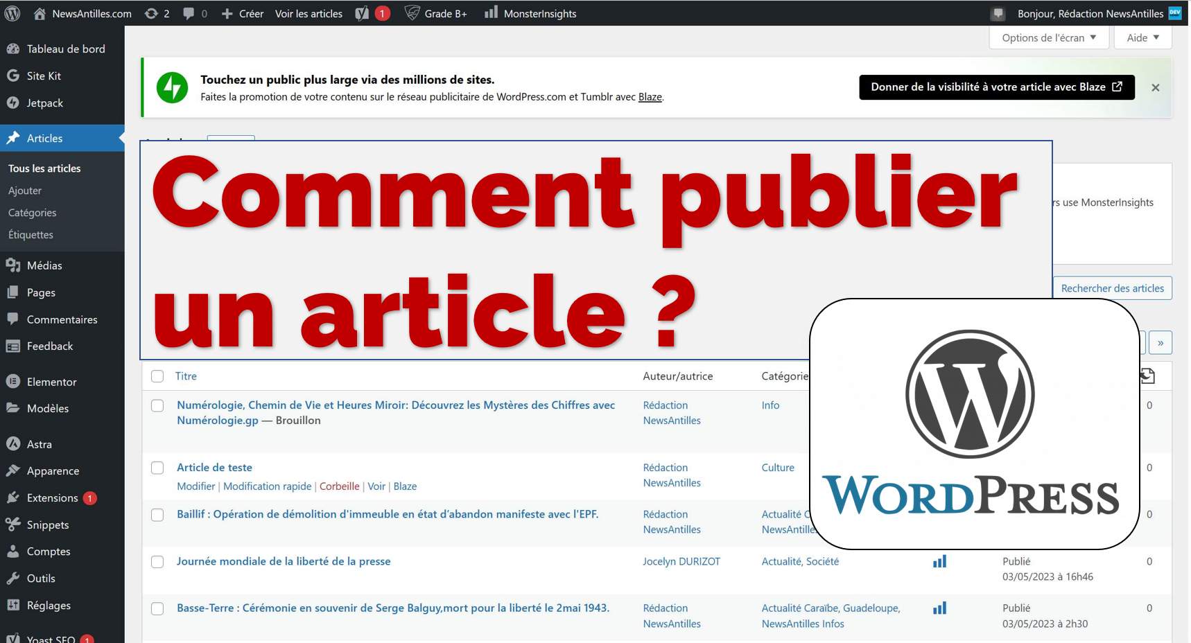Open the Grade B+ shield icon
Viewport: 1191px width, 643px height.
pos(412,13)
